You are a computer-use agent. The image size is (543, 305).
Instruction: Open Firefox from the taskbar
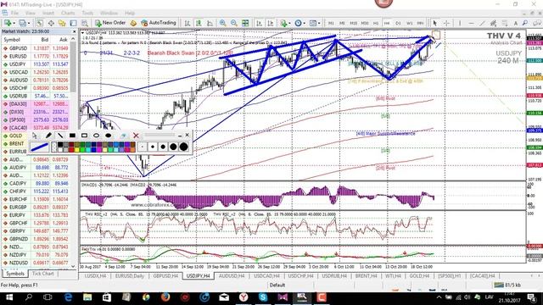pos(165,297)
